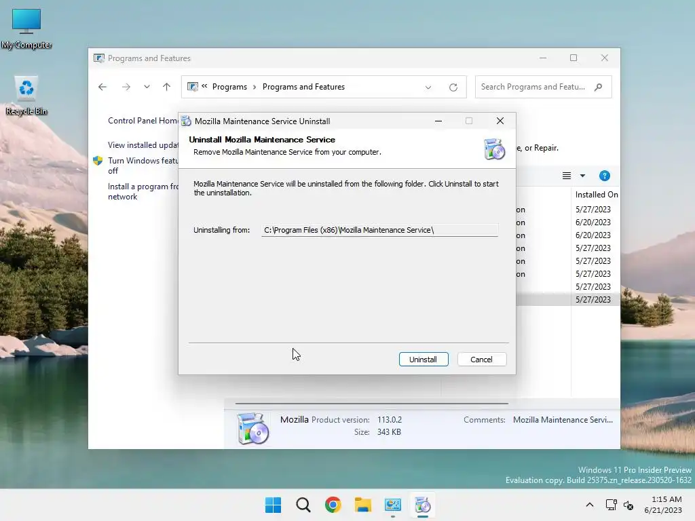The height and width of the screenshot is (521, 695).
Task: Minimize the Mozilla Maintenance Service Uninstall dialog
Action: [x=438, y=121]
